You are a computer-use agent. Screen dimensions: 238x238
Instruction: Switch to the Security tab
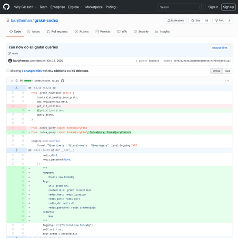(x=141, y=31)
